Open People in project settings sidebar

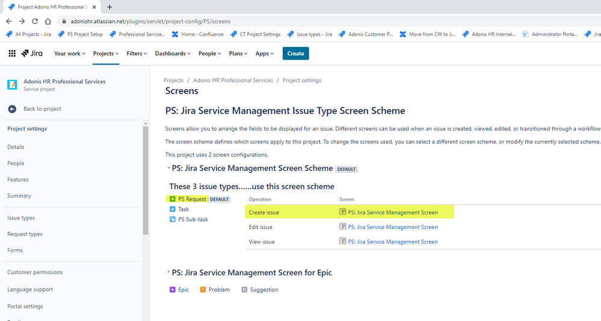pyautogui.click(x=16, y=163)
